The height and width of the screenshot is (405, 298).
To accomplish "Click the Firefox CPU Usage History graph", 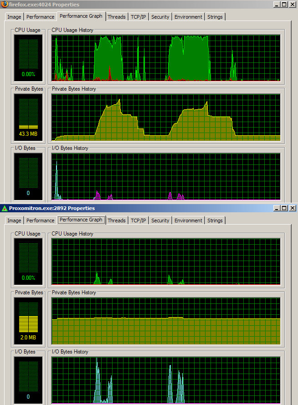I will [x=166, y=58].
